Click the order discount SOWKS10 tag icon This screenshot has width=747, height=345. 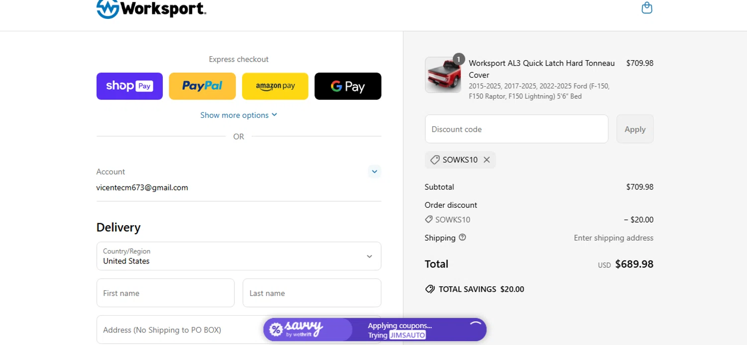point(429,219)
